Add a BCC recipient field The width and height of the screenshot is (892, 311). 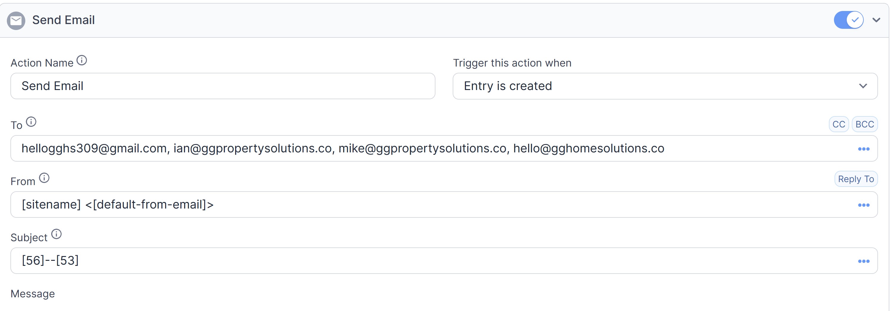tap(865, 124)
